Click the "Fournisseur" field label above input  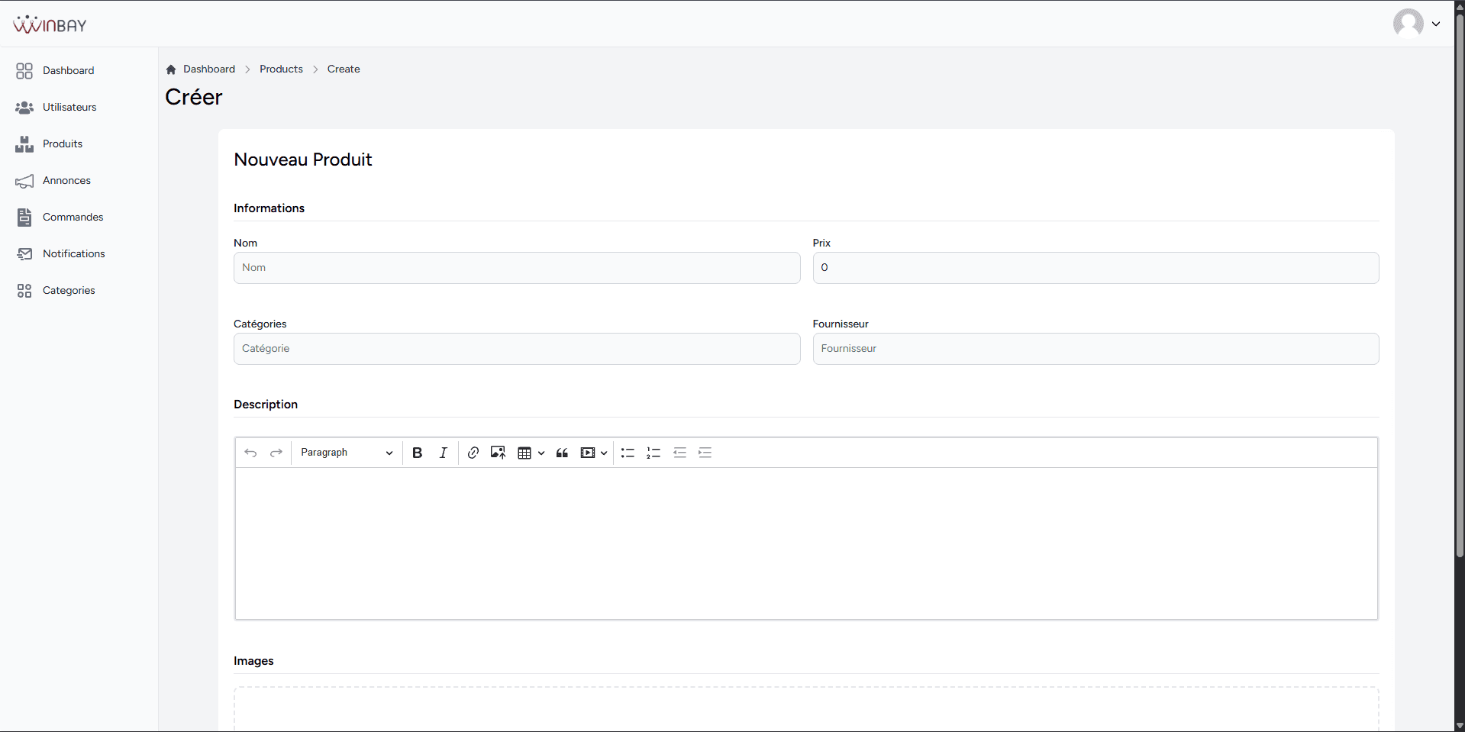841,324
